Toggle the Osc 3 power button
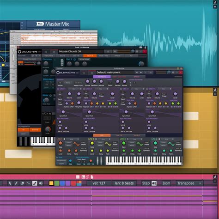The width and height of the screenshot is (219, 219). click(x=121, y=89)
